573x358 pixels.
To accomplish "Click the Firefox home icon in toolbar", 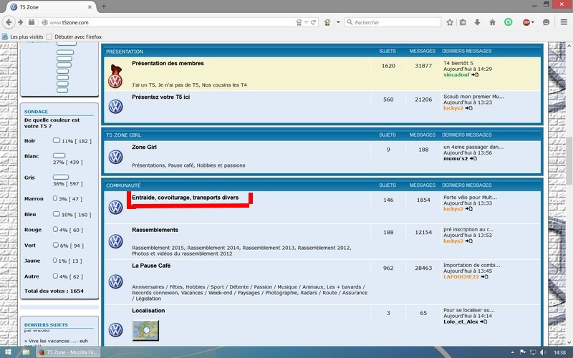I will 493,22.
